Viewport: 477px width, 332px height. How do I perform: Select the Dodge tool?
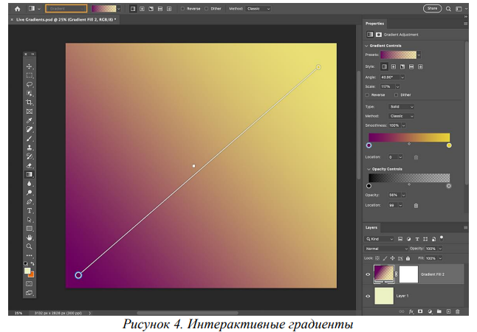(x=30, y=193)
